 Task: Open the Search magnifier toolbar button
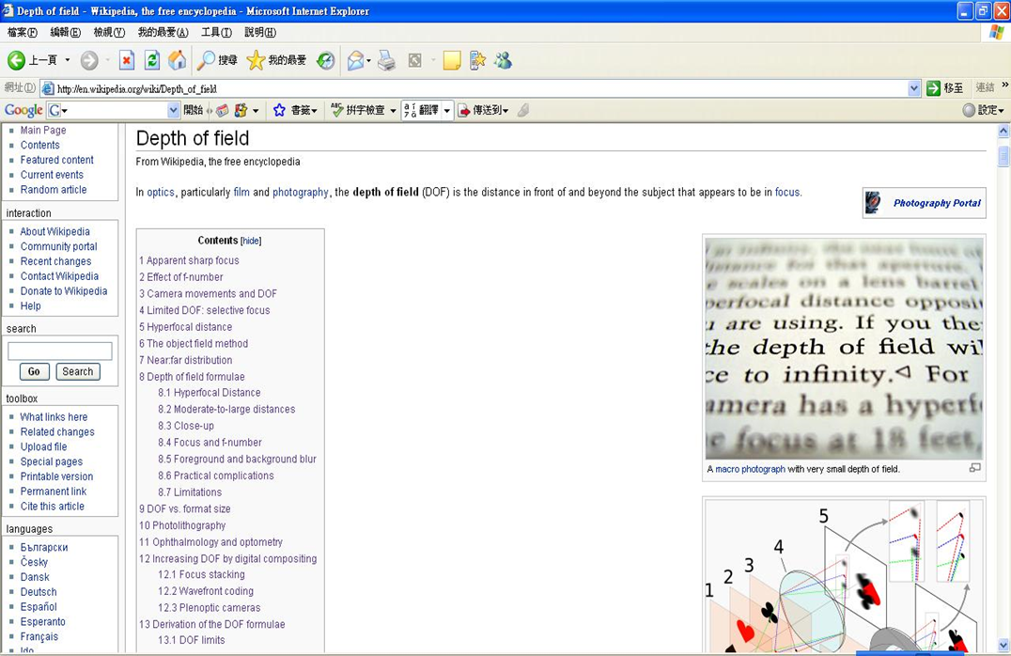217,61
